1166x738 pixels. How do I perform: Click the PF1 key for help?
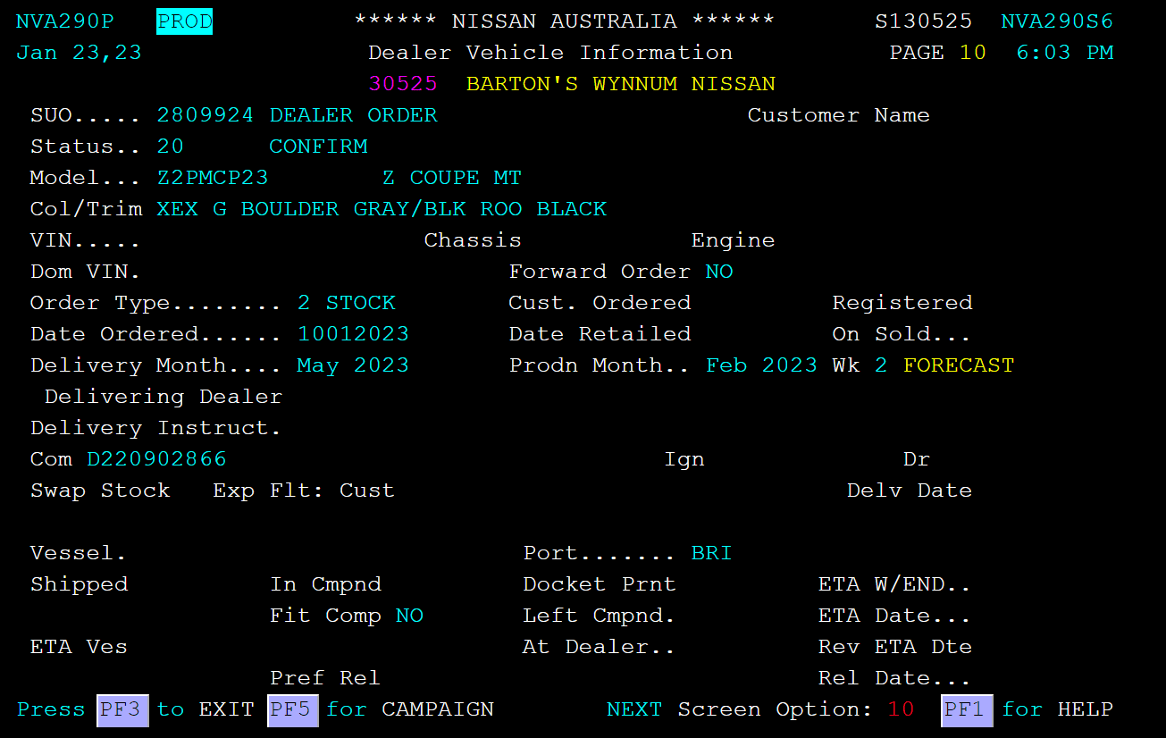click(967, 710)
